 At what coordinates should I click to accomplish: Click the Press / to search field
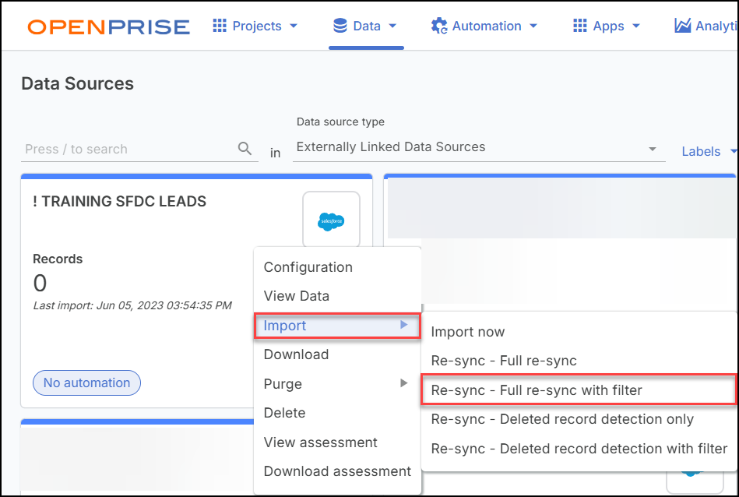139,149
